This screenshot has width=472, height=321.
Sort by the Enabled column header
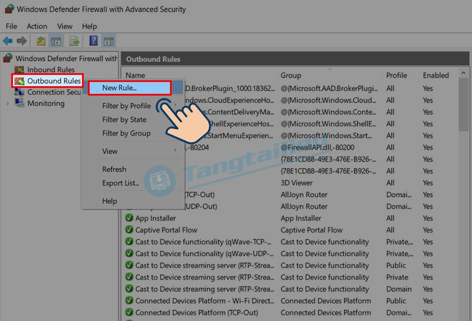(x=438, y=76)
